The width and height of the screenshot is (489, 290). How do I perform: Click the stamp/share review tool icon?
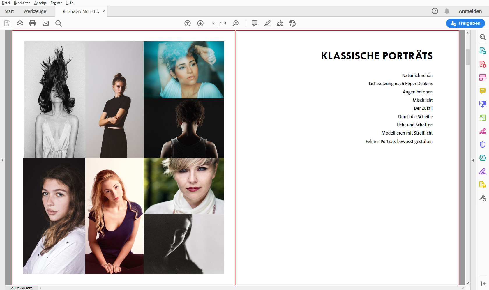tap(293, 23)
